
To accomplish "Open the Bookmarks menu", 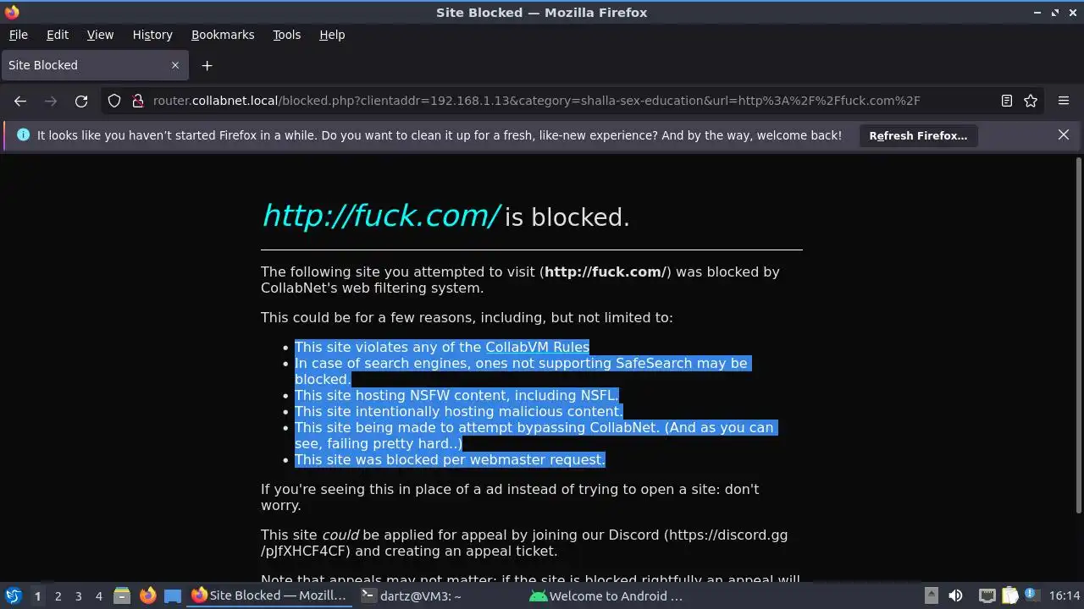I will (x=223, y=35).
